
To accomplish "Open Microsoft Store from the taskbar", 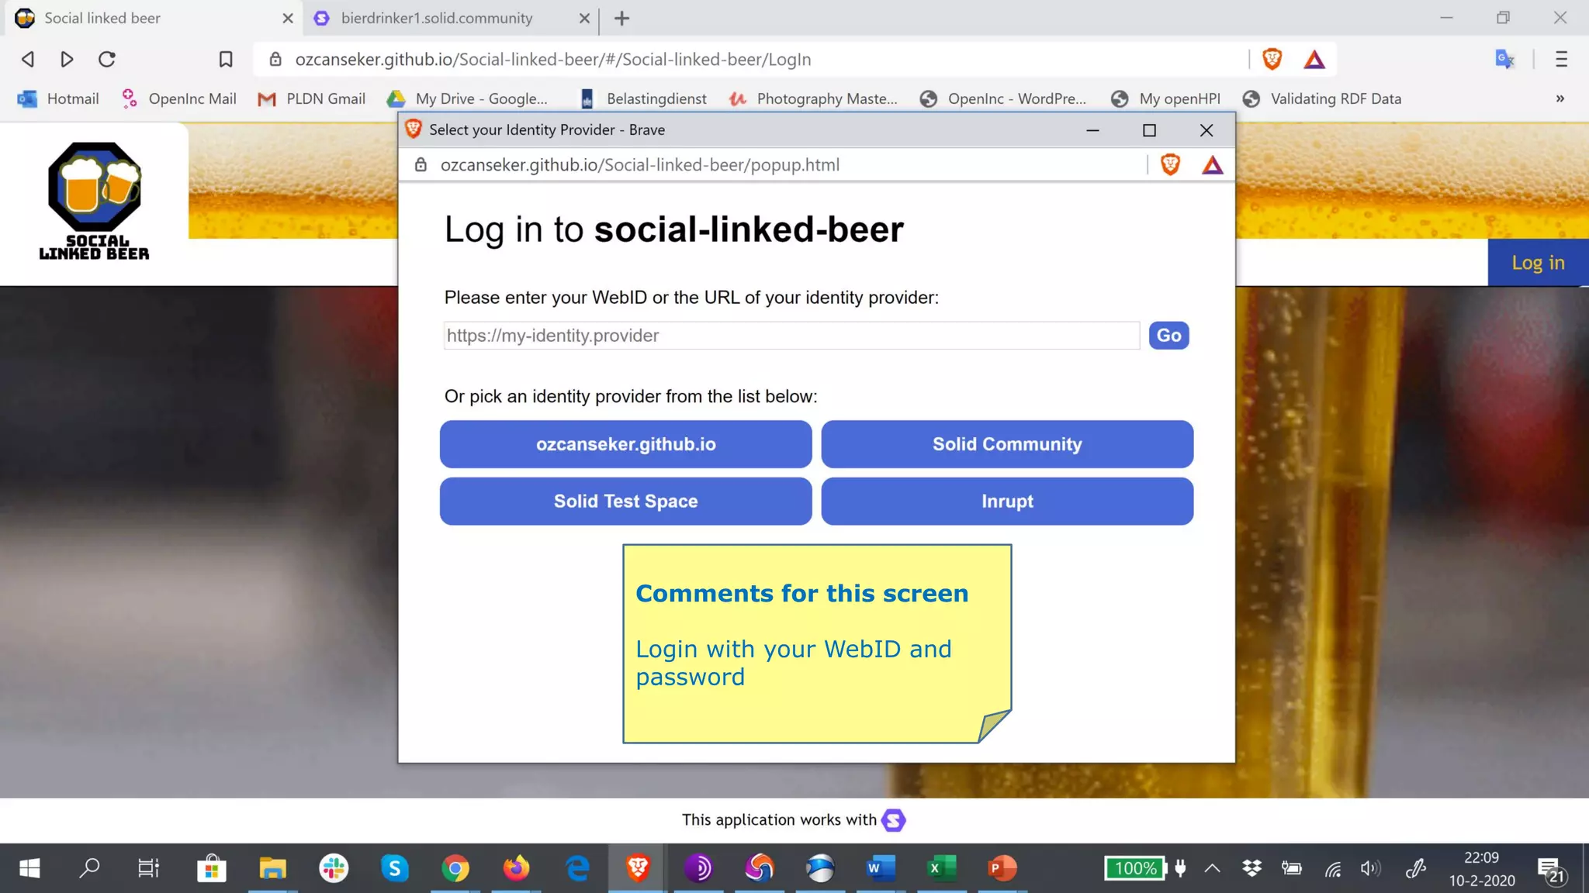I will (211, 868).
